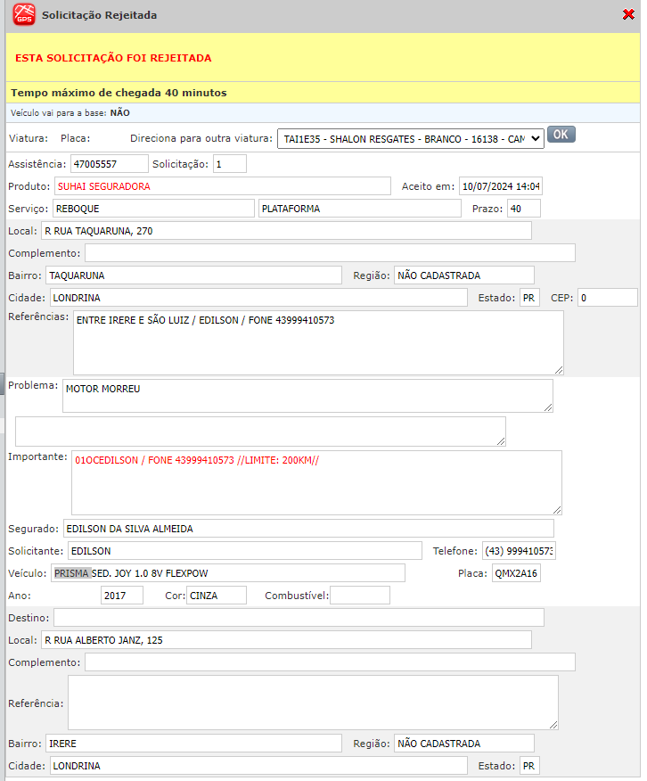Viewport: 647px width, 781px height.
Task: Click the Produto field showing SUHAI SEGURADORA
Action: [222, 186]
